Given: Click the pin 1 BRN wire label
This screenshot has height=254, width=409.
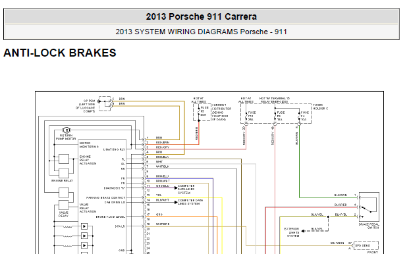Looking at the screenshot, I should click(x=159, y=138).
